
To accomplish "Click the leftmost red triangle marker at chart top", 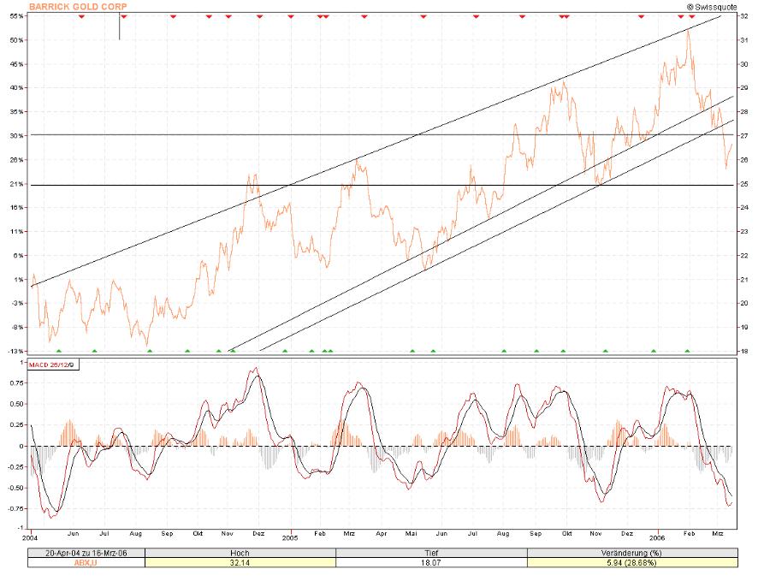I will tap(82, 17).
